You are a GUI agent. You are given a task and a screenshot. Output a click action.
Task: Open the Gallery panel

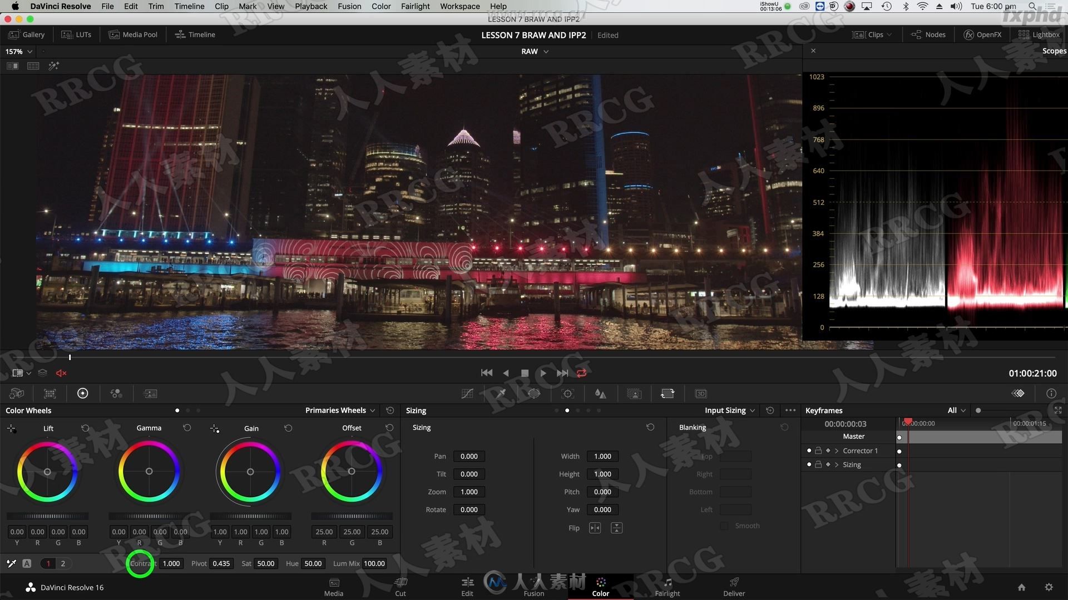(27, 34)
